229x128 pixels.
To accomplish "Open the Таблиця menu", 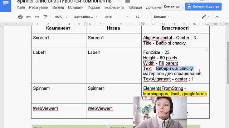I will coord(135,7).
